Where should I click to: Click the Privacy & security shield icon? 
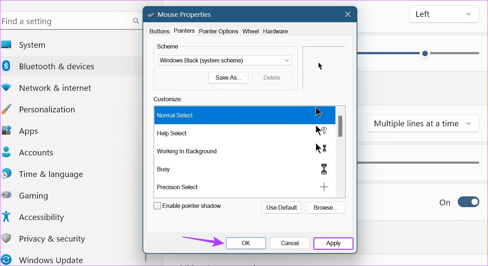pos(6,238)
